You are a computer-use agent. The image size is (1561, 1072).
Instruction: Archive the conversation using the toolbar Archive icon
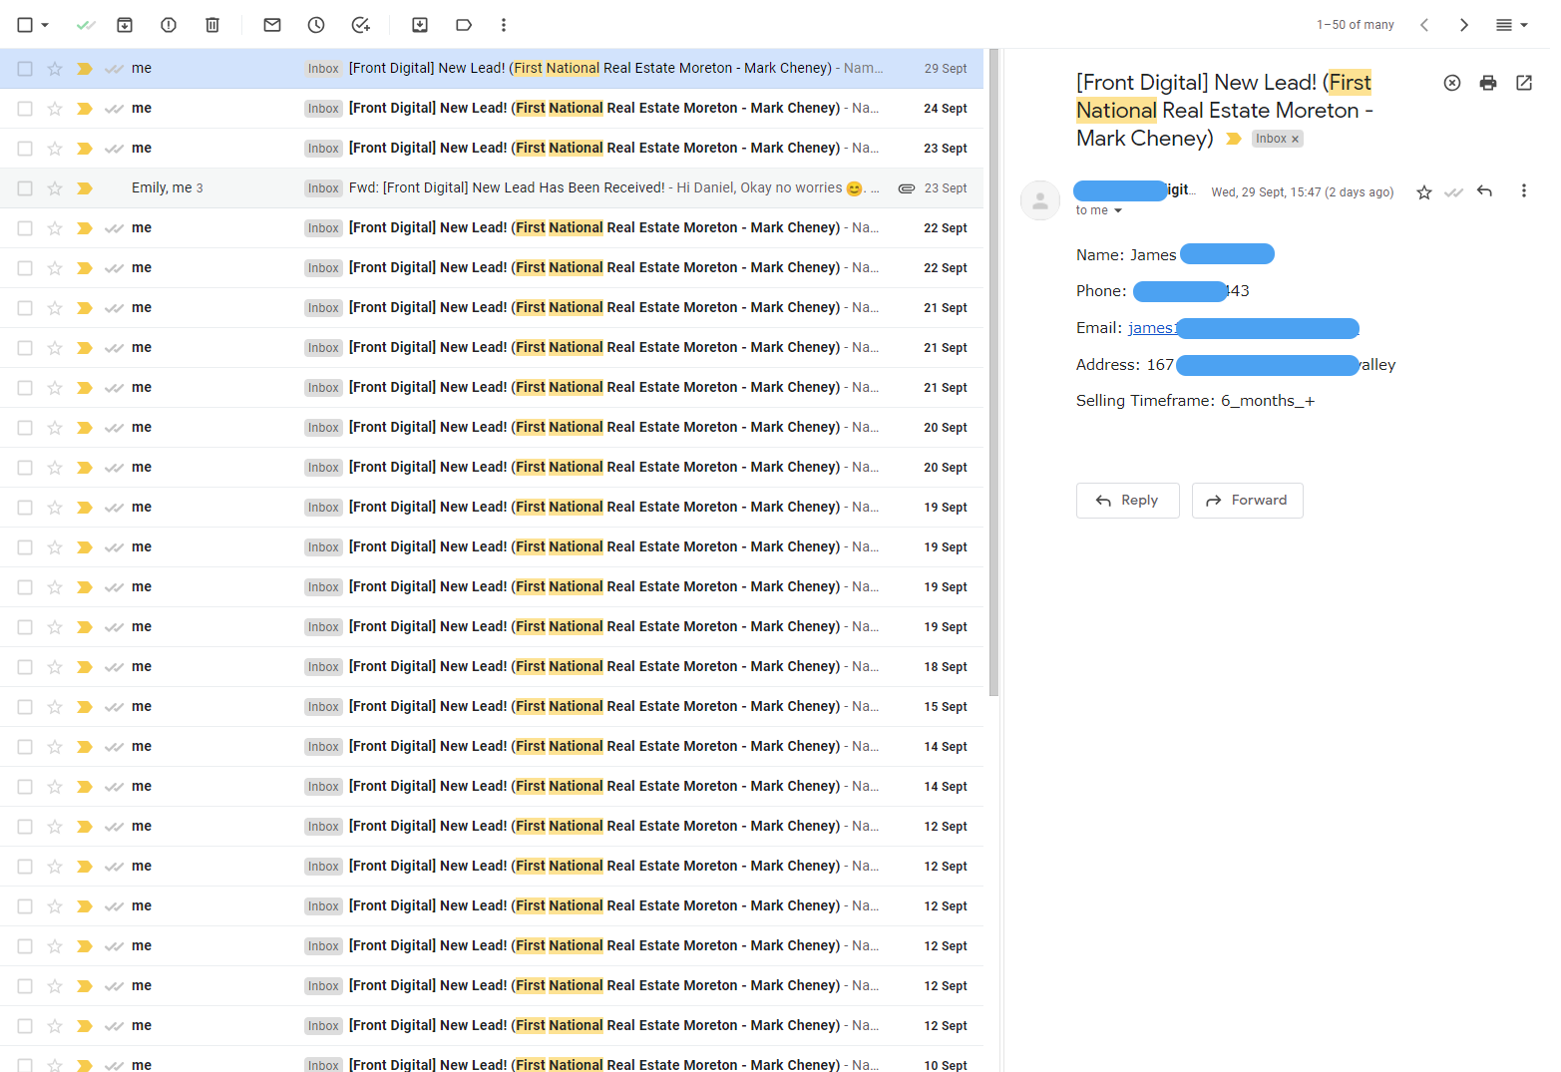pyautogui.click(x=125, y=25)
